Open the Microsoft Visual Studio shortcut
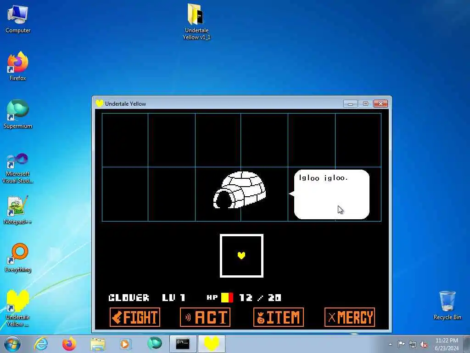Screen dimensions: 470x353 tap(18, 168)
